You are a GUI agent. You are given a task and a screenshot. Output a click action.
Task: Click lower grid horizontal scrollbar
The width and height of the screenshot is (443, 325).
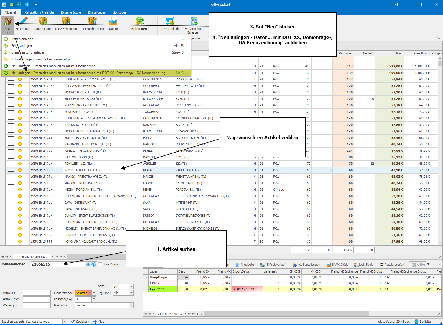tap(286, 314)
